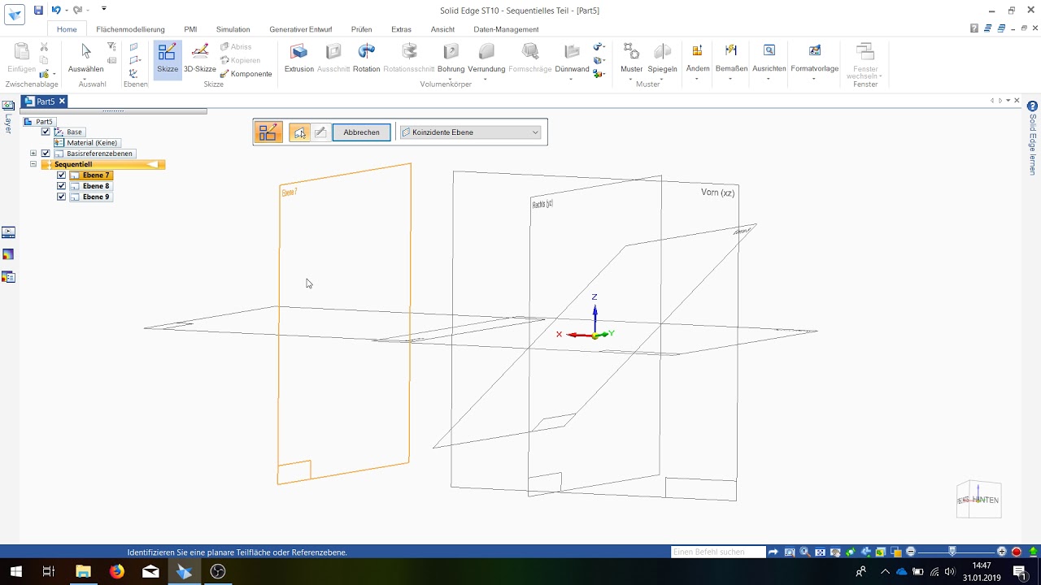Expand the Dünnwand dropdown arrow
This screenshot has width=1041, height=585.
572,79
